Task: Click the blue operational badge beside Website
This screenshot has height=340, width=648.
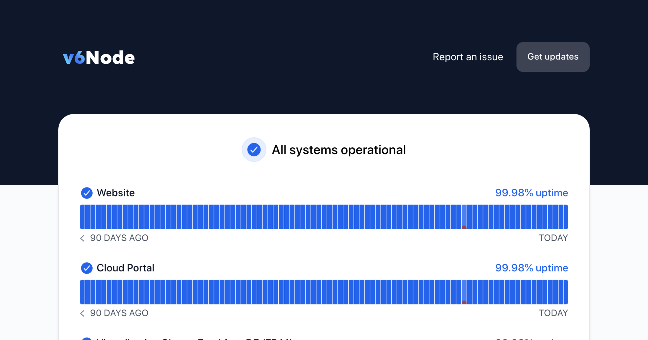Action: pos(87,193)
